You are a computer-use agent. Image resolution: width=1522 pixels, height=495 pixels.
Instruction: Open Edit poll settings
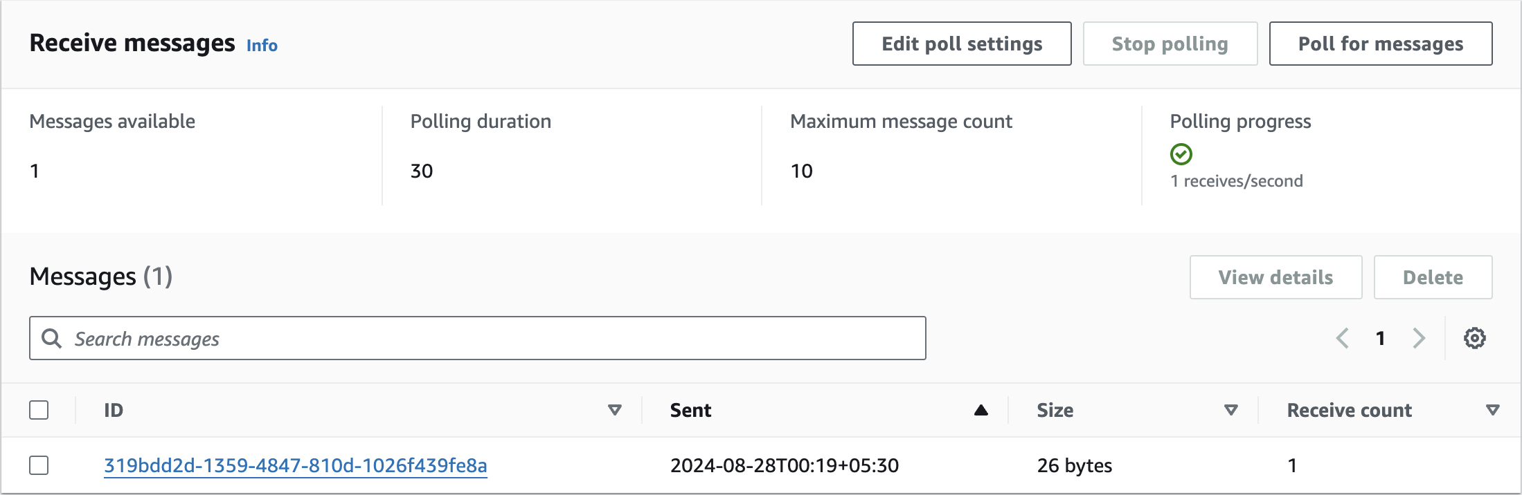click(x=961, y=44)
